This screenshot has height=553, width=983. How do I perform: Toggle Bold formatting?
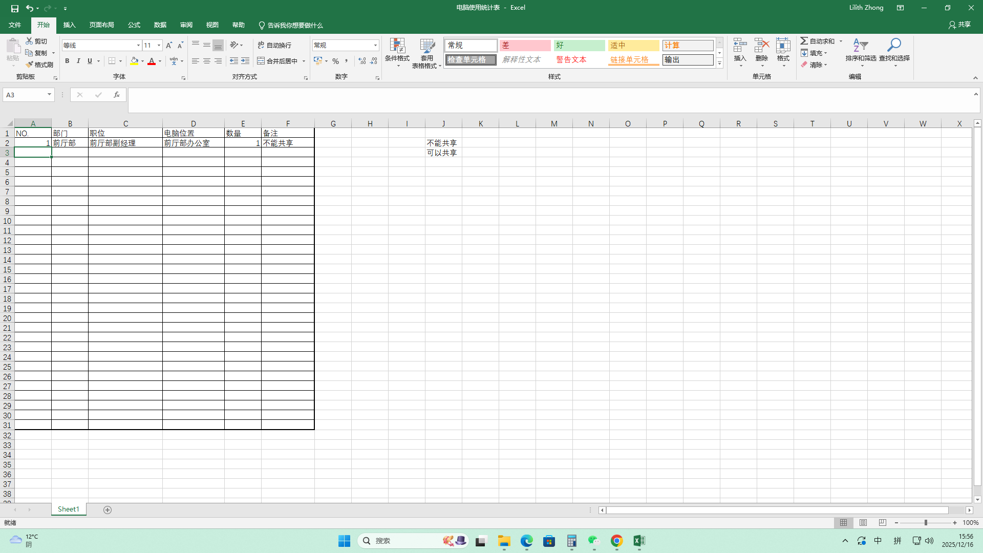(x=67, y=61)
